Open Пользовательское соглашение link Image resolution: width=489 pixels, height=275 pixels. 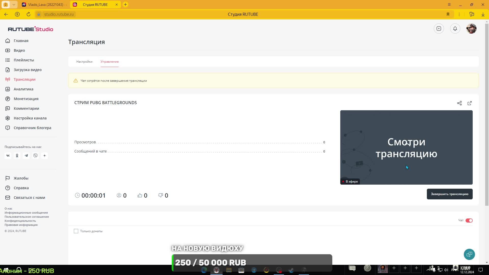pos(27,217)
